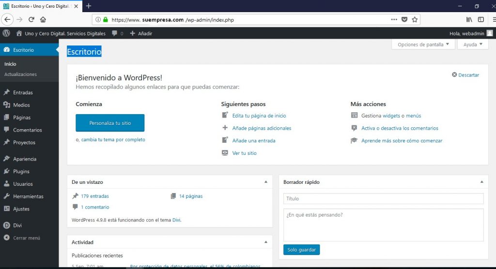
Task: Click the browser home icon
Action: pyautogui.click(x=43, y=20)
